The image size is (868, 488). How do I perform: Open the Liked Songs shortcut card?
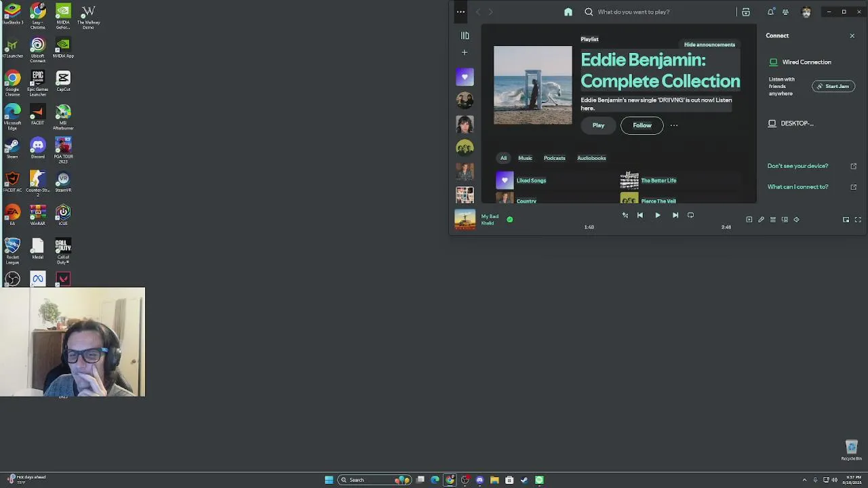click(x=555, y=180)
